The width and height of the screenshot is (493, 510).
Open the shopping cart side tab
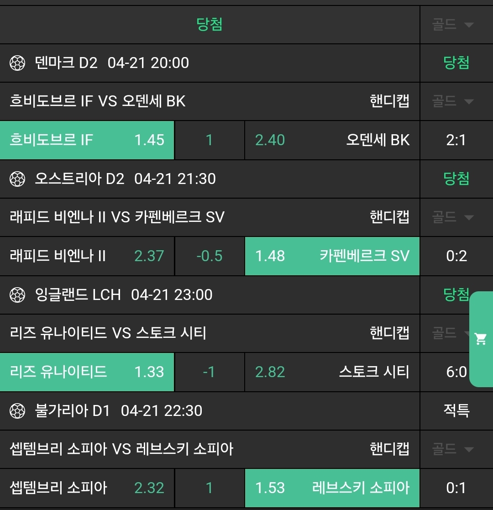pyautogui.click(x=481, y=339)
